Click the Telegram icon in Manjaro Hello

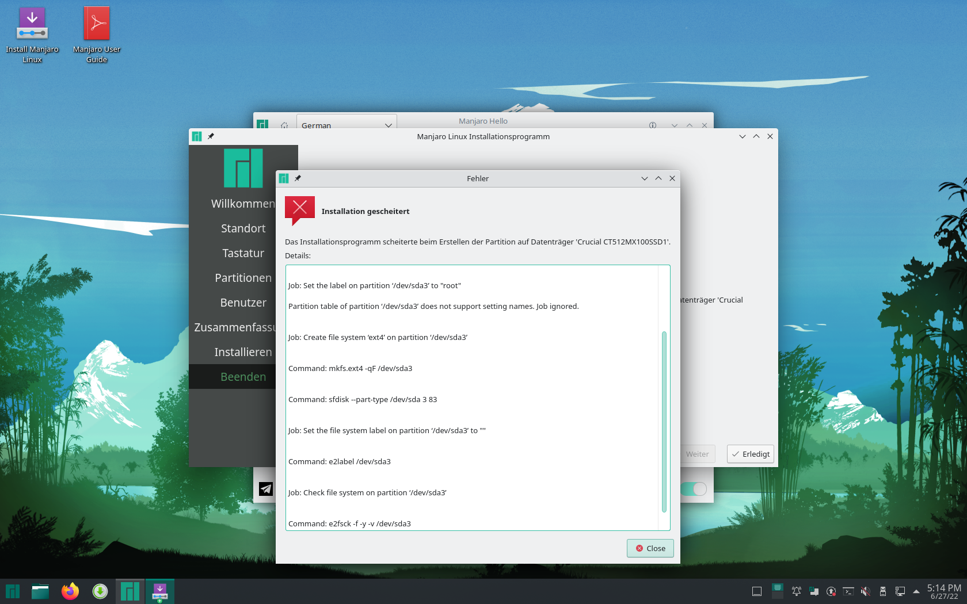tap(266, 489)
